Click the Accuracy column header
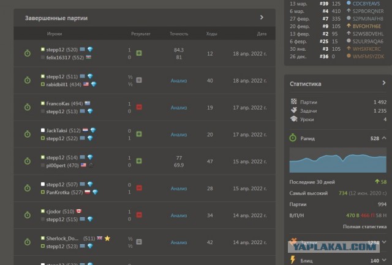This screenshot has width=392, height=265. click(x=179, y=34)
